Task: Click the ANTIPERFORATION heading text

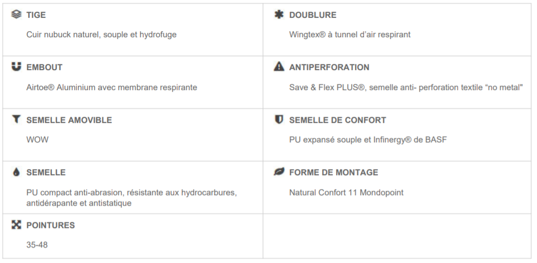Action: pos(329,67)
